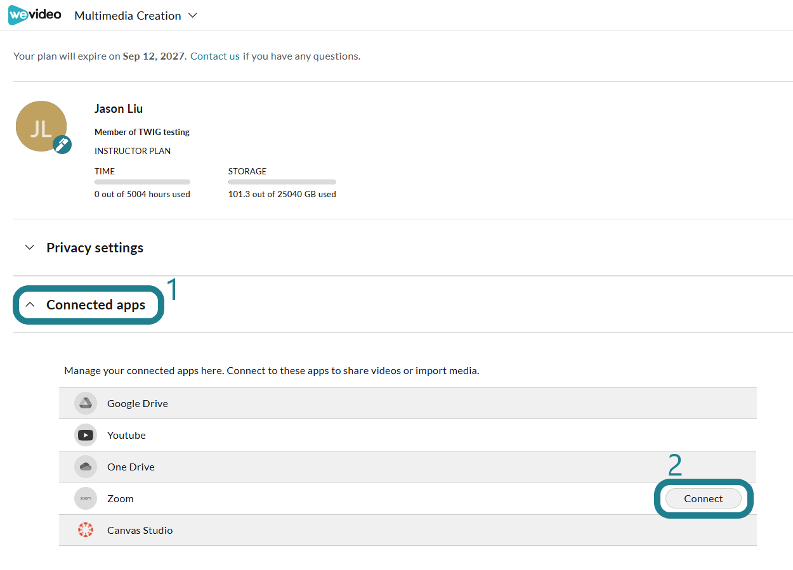
Task: Click the name Jason Liu
Action: 119,108
